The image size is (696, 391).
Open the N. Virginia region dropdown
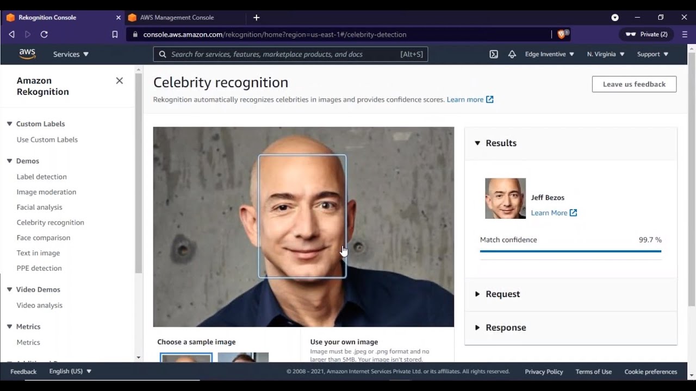(606, 54)
